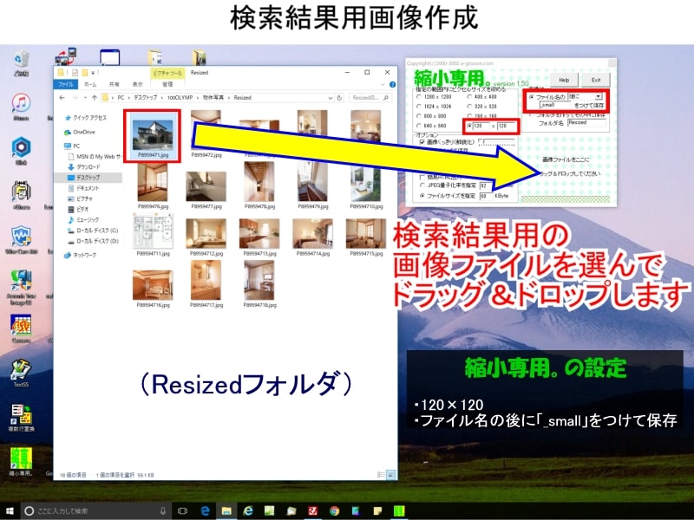Click breadcrumb arrow after PC

point(128,98)
